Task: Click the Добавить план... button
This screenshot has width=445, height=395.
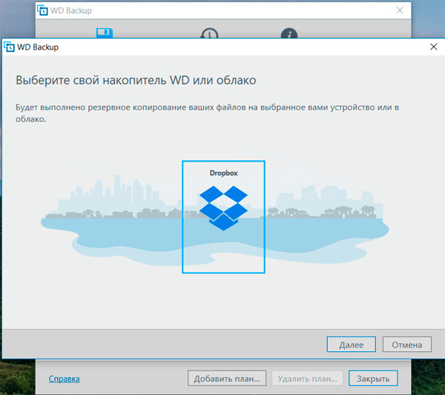Action: coord(227,379)
